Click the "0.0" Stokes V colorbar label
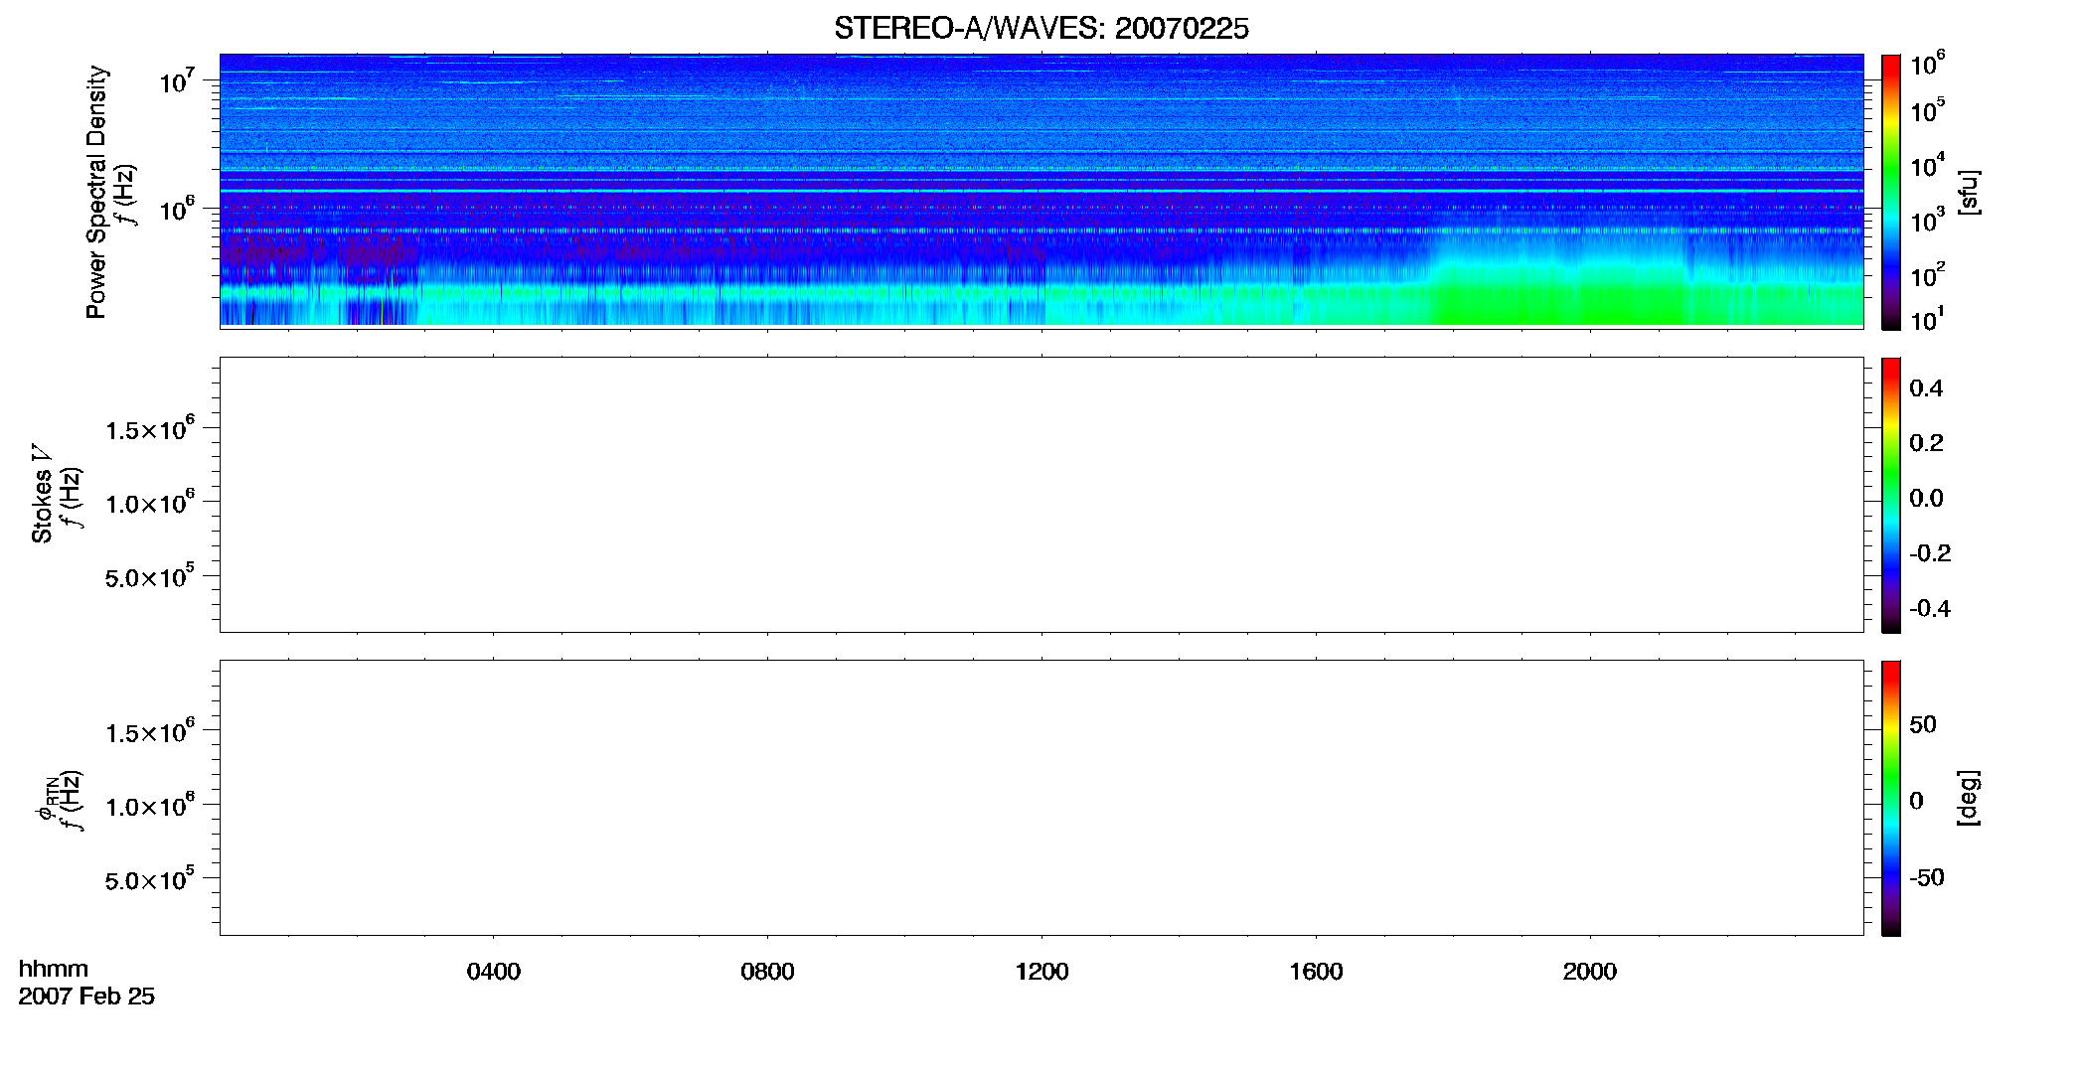This screenshot has width=2083, height=1073. pyautogui.click(x=1926, y=499)
